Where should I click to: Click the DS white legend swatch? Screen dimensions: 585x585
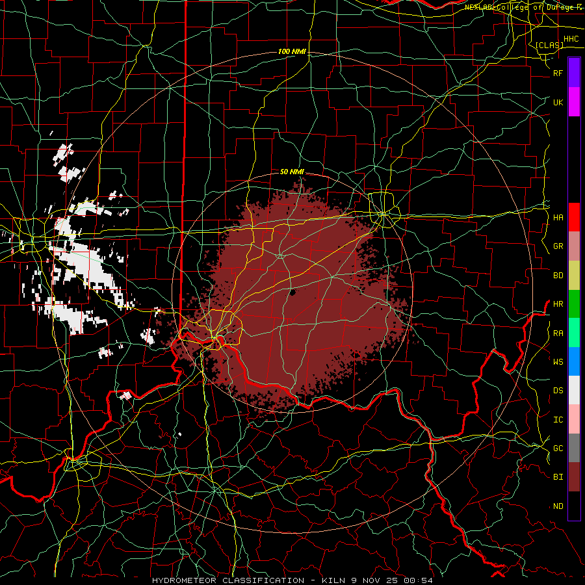tap(574, 390)
